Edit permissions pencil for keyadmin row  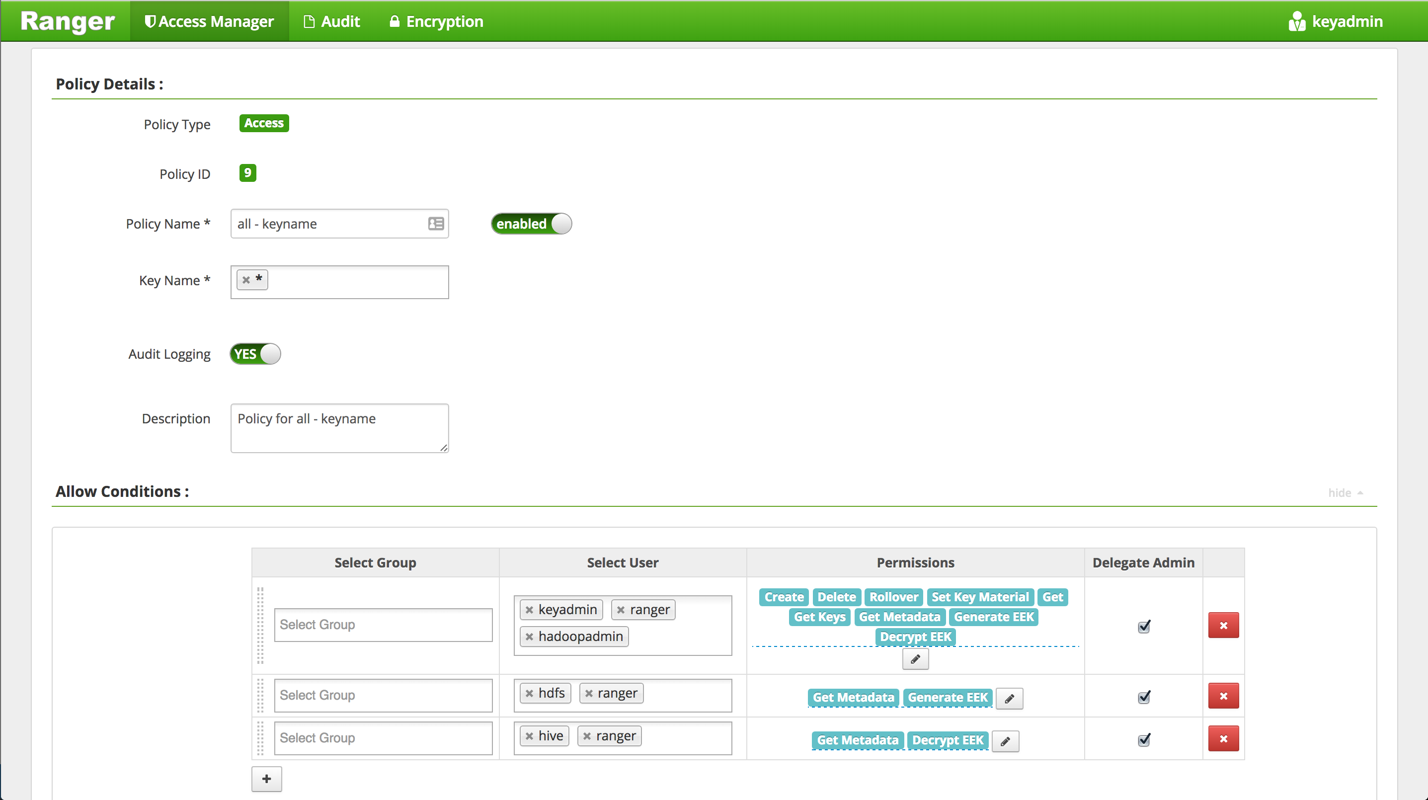point(915,659)
